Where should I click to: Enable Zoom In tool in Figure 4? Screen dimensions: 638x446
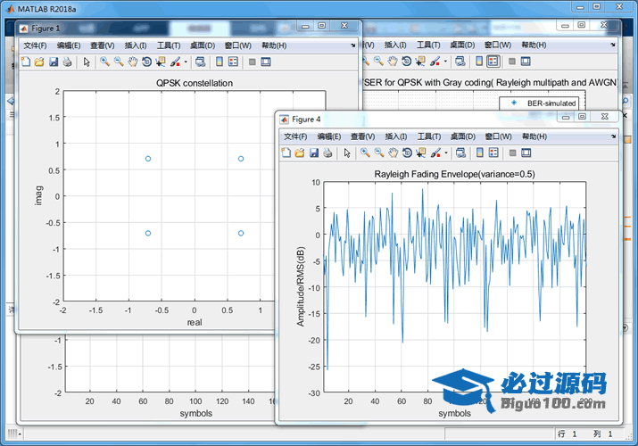365,153
